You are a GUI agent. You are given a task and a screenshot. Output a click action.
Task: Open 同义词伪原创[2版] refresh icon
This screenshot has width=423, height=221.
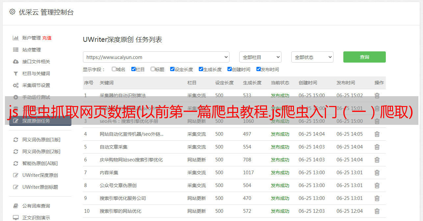click(15, 152)
